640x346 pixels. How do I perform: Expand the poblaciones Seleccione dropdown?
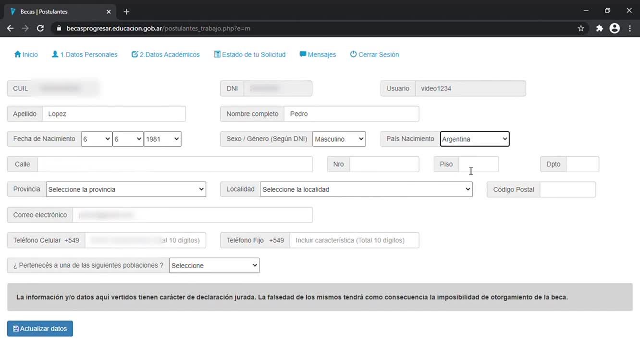pyautogui.click(x=214, y=265)
